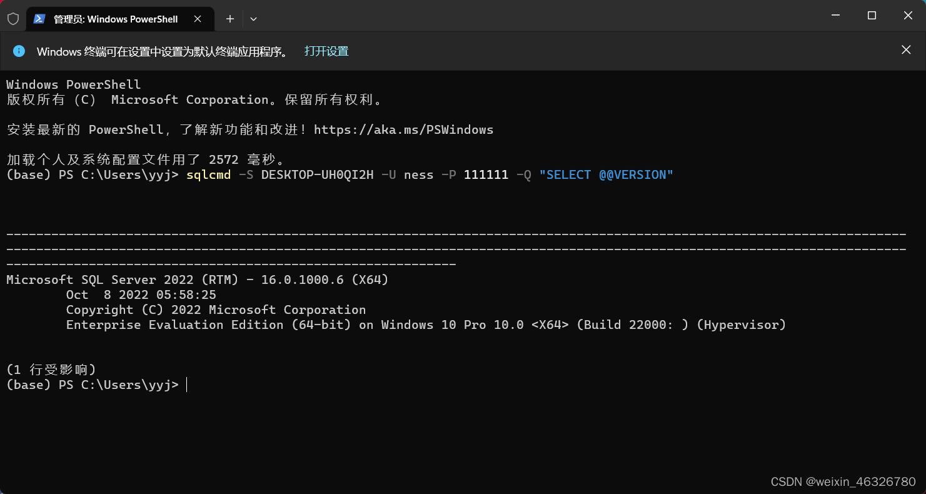Viewport: 926px width, 494px height.
Task: Click the https://aka.ms/PSWindows URL text
Action: tap(403, 129)
